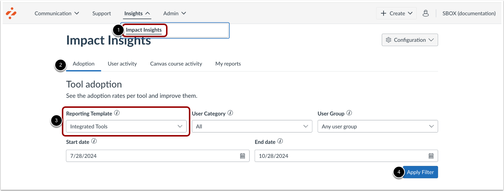Click the Support link in navigation

[102, 13]
